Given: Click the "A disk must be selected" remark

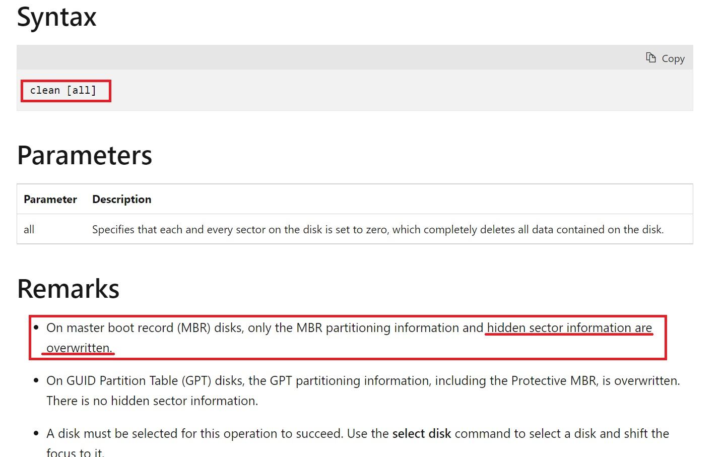Looking at the screenshot, I should pos(358,443).
